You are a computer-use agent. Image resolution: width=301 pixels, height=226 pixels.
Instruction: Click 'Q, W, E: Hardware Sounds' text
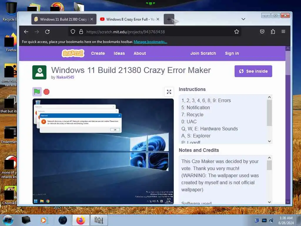209,129
